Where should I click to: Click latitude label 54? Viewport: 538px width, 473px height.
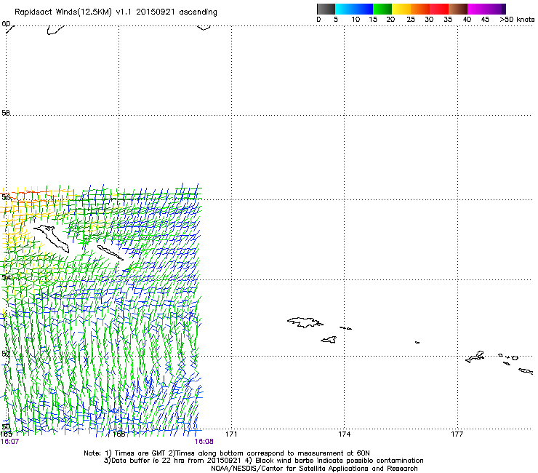[6, 277]
